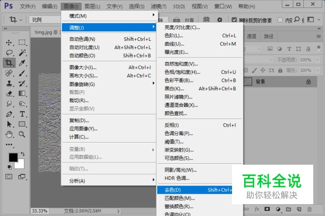Open the Image menu in menu bar
Viewport: 325px width, 216px height.
click(x=71, y=7)
